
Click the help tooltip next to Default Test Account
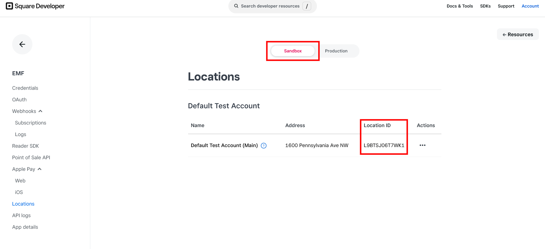coord(264,146)
